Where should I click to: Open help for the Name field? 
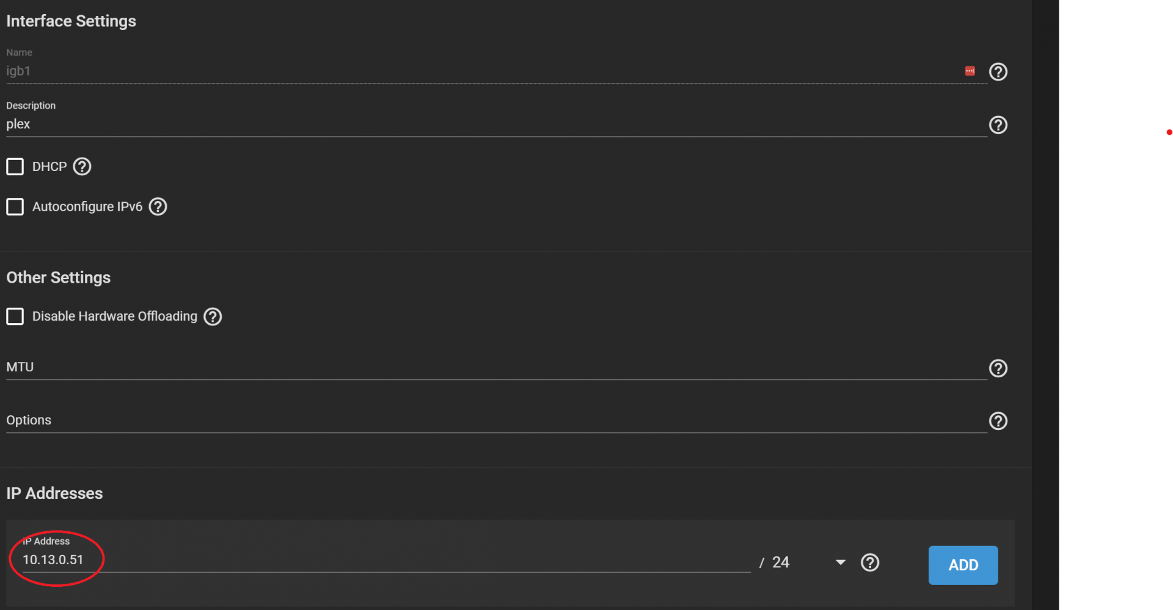(x=998, y=71)
